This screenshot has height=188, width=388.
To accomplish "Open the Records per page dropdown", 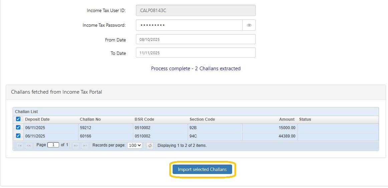I will [x=135, y=146].
